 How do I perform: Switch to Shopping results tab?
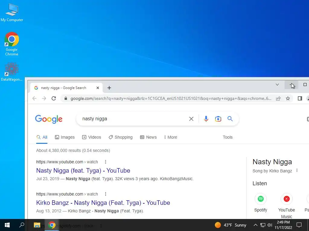pyautogui.click(x=121, y=137)
